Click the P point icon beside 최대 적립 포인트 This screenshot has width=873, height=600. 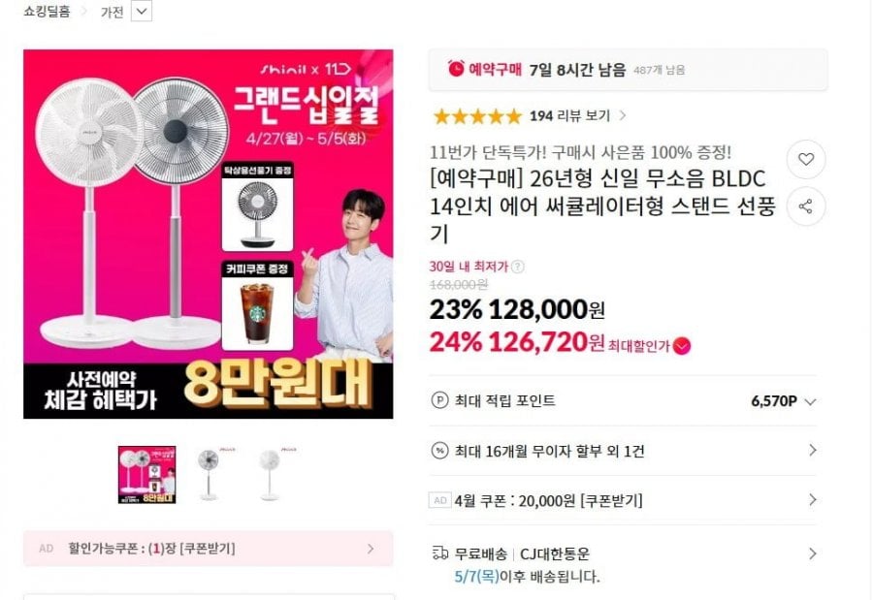click(439, 400)
